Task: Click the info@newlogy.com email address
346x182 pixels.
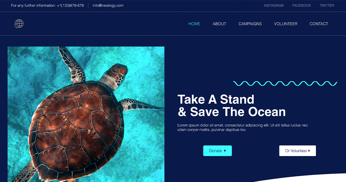Action: pos(108,5)
